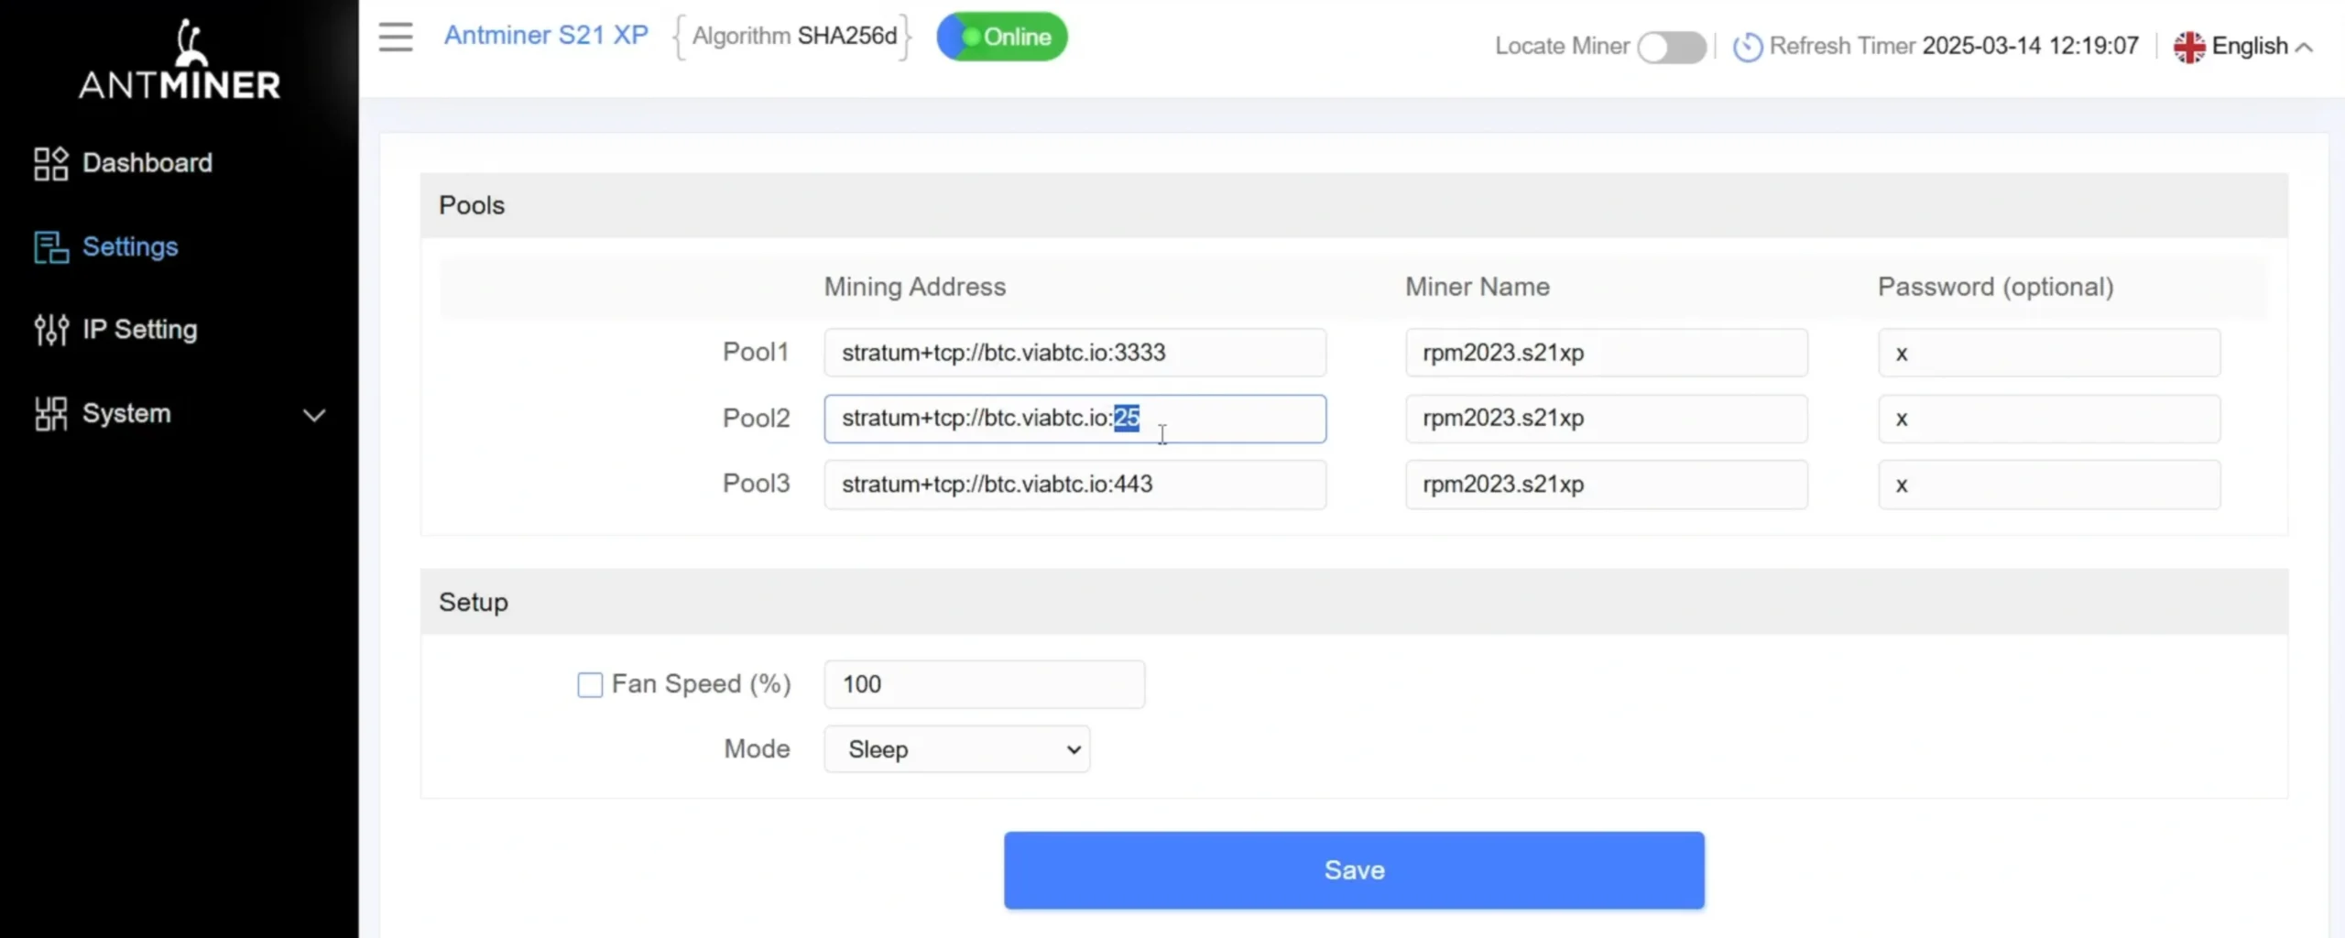Image resolution: width=2345 pixels, height=938 pixels.
Task: Click the Pool1 row label
Action: (x=756, y=352)
